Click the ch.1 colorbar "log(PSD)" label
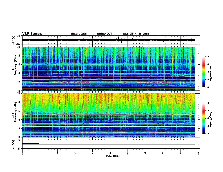Screen dimensions: 223x172 [x=211, y=73]
